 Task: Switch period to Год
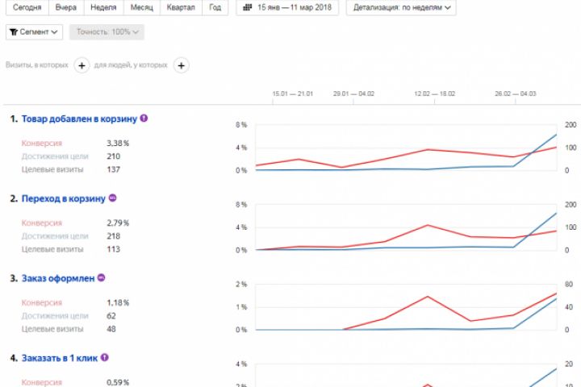click(x=215, y=7)
